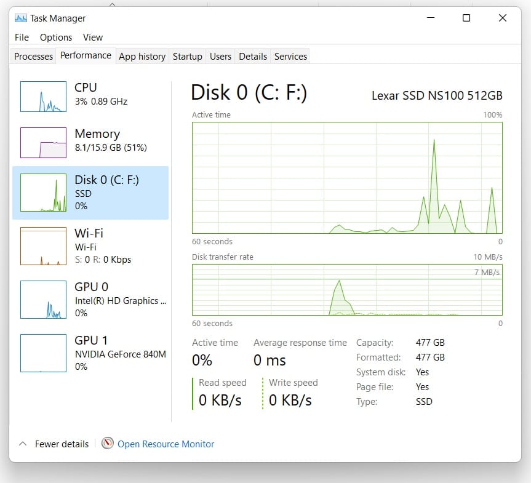Click the Disk transfer rate graph
Image resolution: width=531 pixels, height=483 pixels.
347,290
